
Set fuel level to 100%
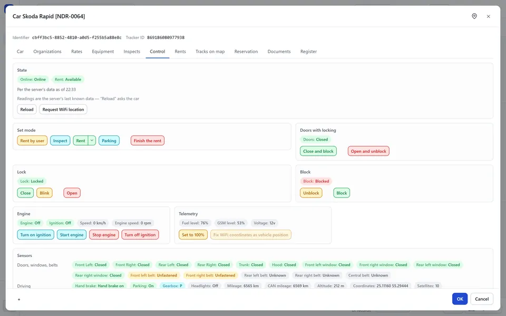click(193, 235)
